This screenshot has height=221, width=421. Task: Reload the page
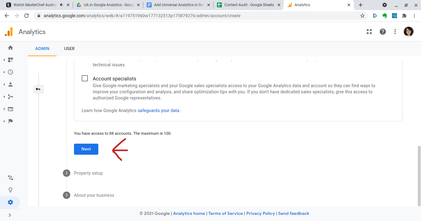[x=27, y=16]
